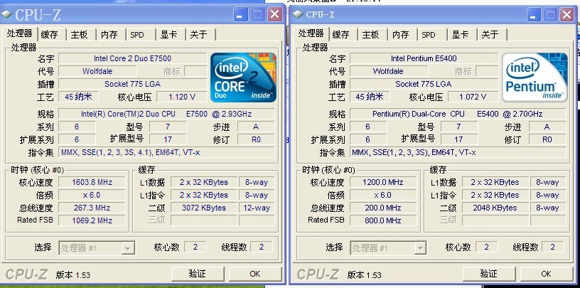Click CPU-Z title icon in right window
The width and height of the screenshot is (580, 288).
(297, 14)
